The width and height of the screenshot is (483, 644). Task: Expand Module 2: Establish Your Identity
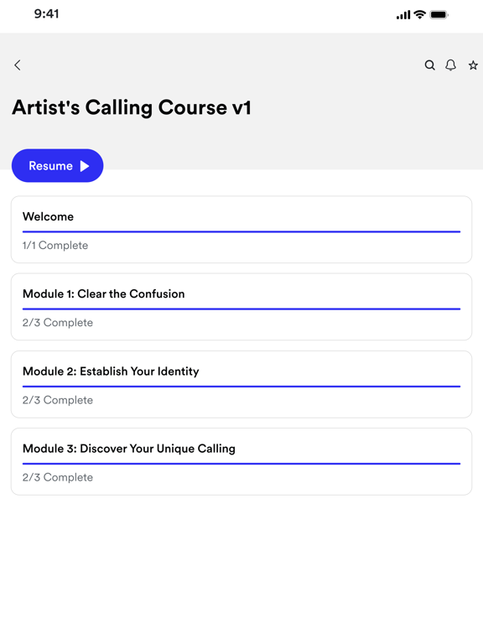[241, 384]
